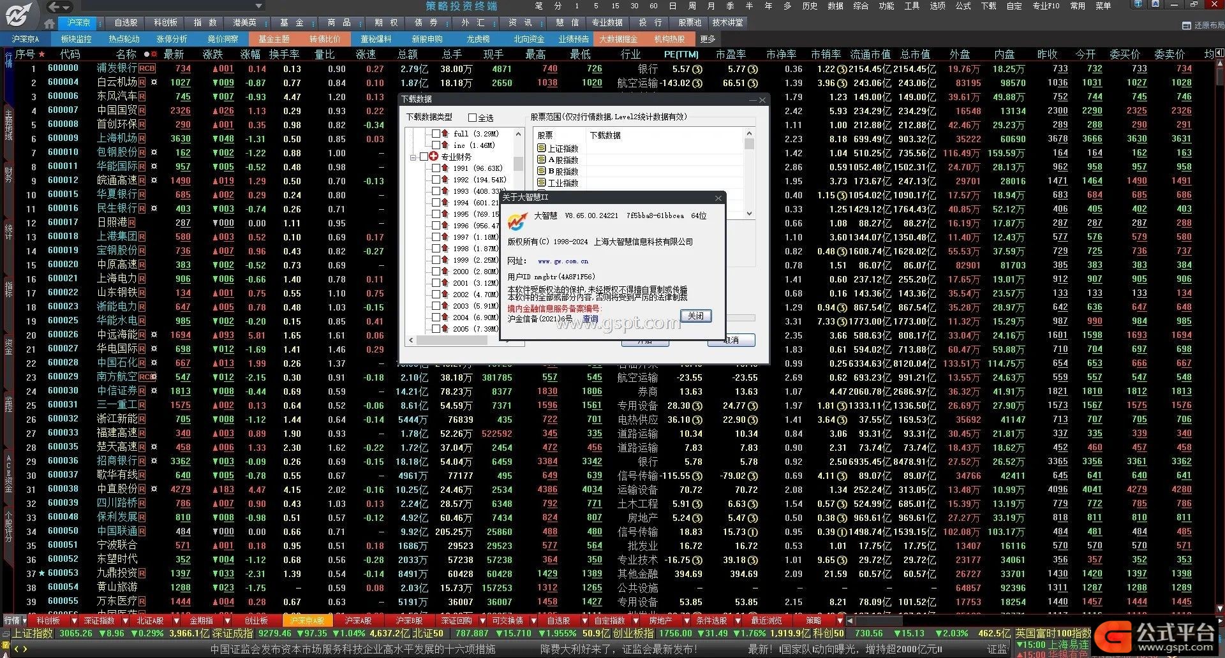Screen dimensions: 1225x658
Task: Switch to the 板块监控 tab
Action: pyautogui.click(x=76, y=39)
